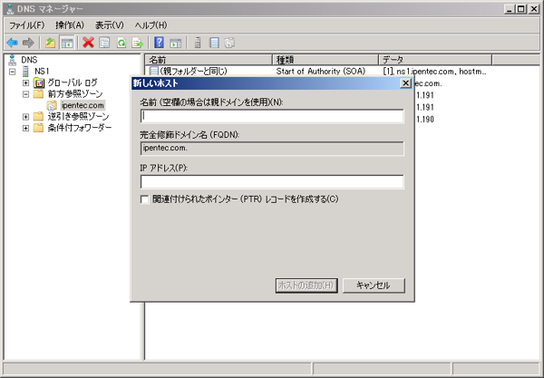
Task: Select the DNS root node icon
Action: (x=13, y=60)
